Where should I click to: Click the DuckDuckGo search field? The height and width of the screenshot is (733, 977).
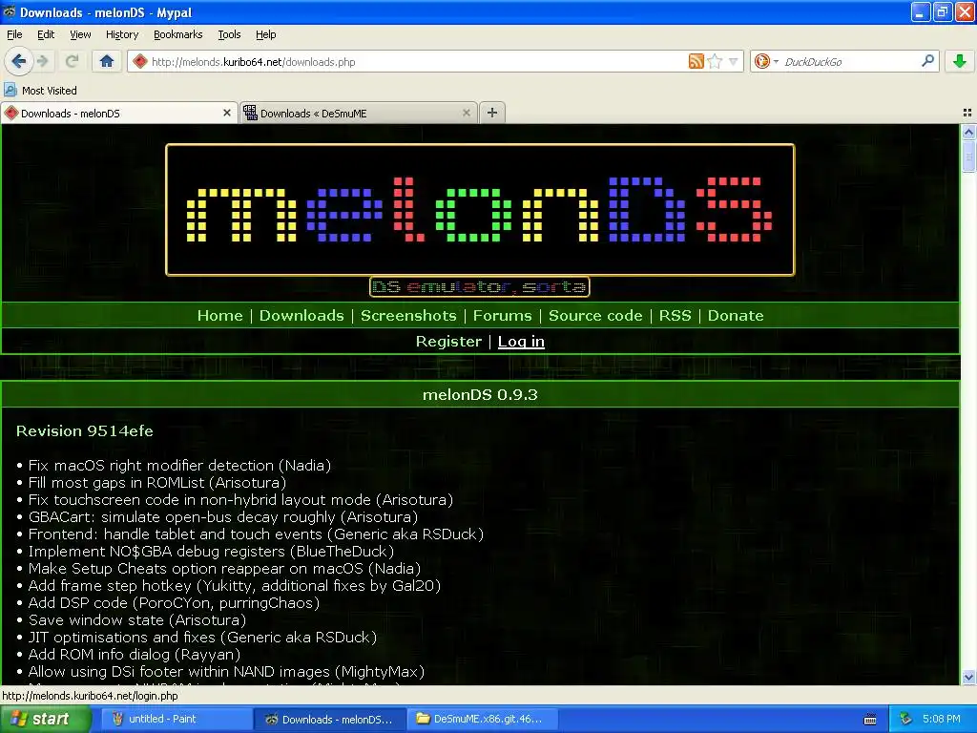847,61
